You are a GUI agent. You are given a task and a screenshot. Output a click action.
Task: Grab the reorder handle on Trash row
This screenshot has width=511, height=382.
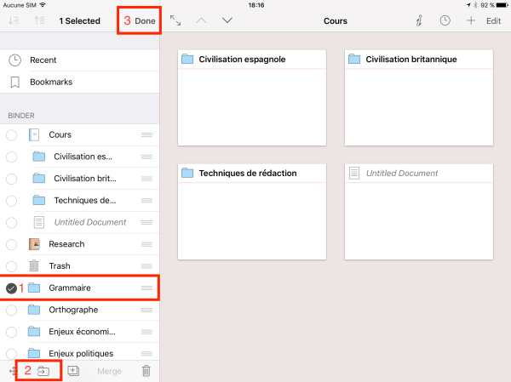click(146, 266)
